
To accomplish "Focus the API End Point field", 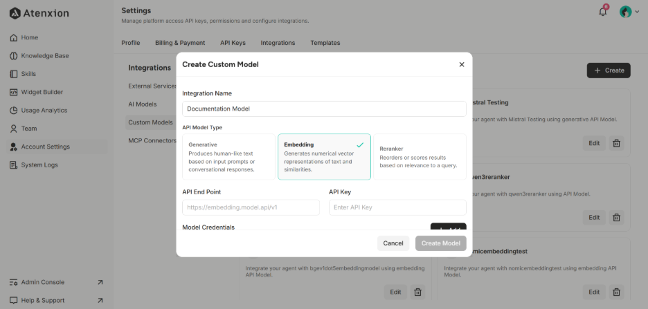I will pos(251,207).
